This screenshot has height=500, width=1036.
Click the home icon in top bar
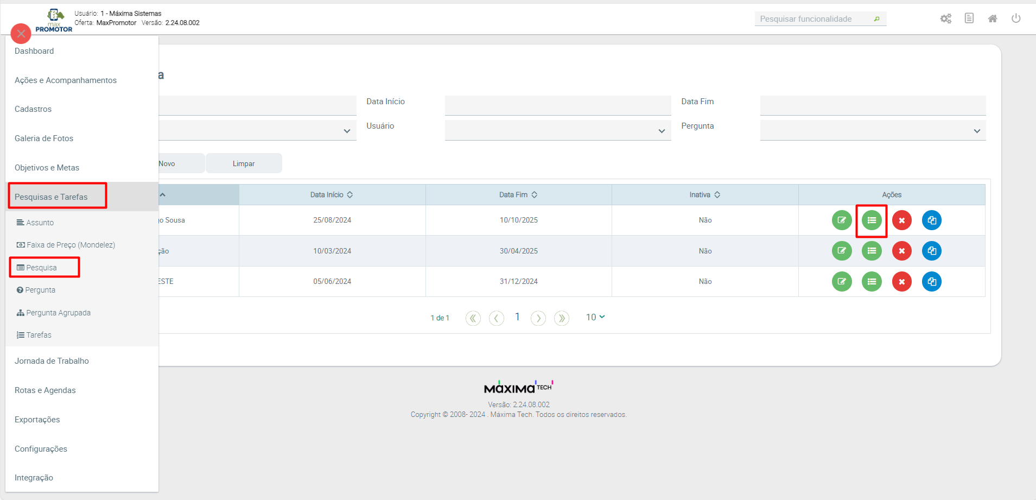(x=993, y=19)
